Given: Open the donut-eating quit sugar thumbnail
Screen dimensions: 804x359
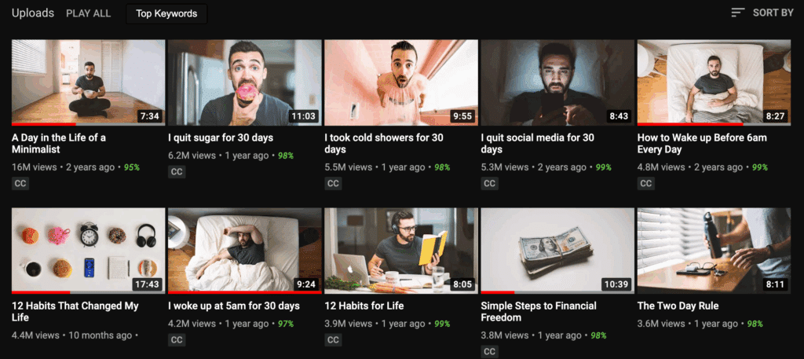Looking at the screenshot, I should pos(245,82).
